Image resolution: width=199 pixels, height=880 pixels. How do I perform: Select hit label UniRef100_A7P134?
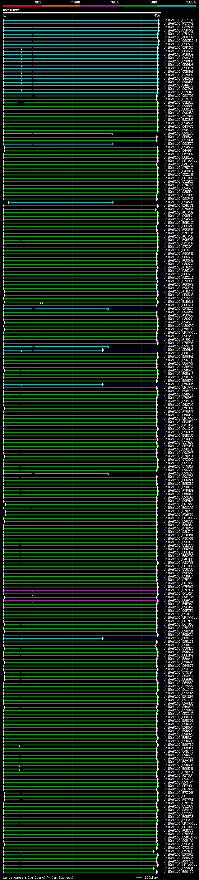178,803
